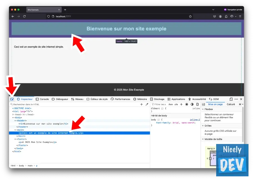The width and height of the screenshot is (253, 180).
Task: Open the Firefox hamburger menu
Action: pyautogui.click(x=240, y=16)
